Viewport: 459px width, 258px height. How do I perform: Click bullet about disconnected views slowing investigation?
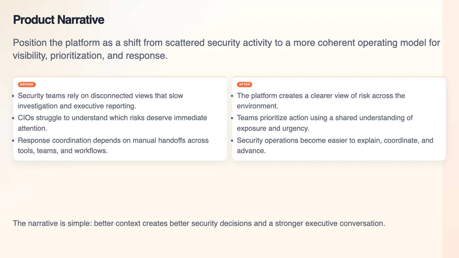[x=100, y=101]
